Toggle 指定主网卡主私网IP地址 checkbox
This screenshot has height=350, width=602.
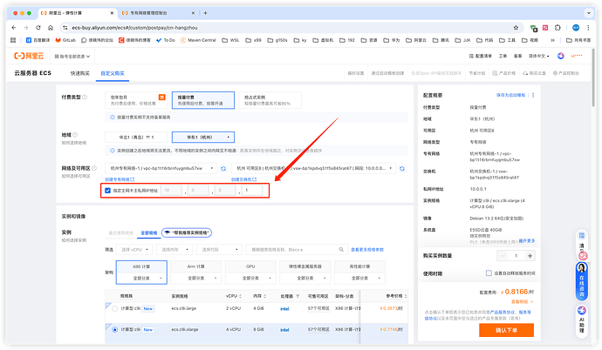pyautogui.click(x=107, y=190)
